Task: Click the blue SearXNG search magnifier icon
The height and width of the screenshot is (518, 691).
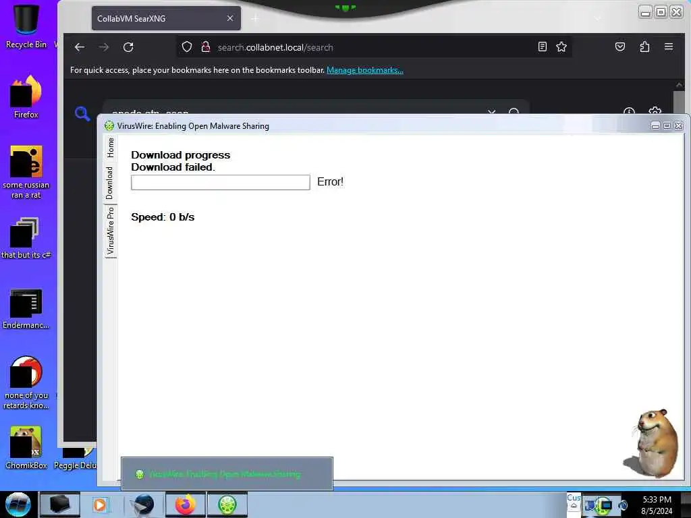Action: pos(82,113)
